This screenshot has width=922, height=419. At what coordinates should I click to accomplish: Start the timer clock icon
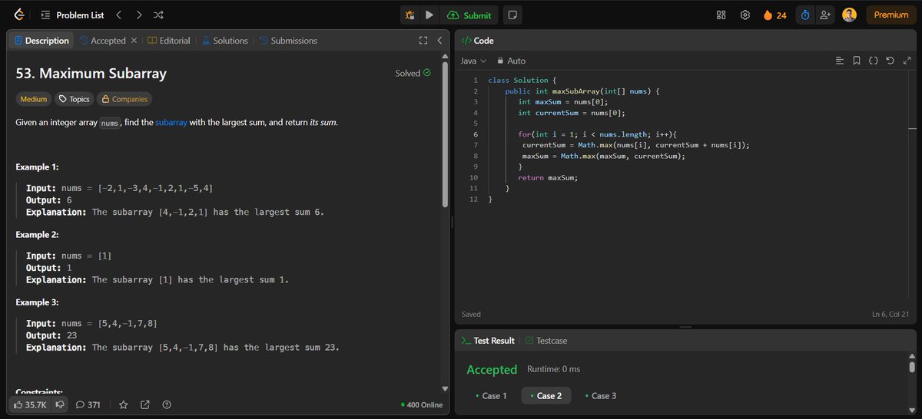(x=804, y=15)
